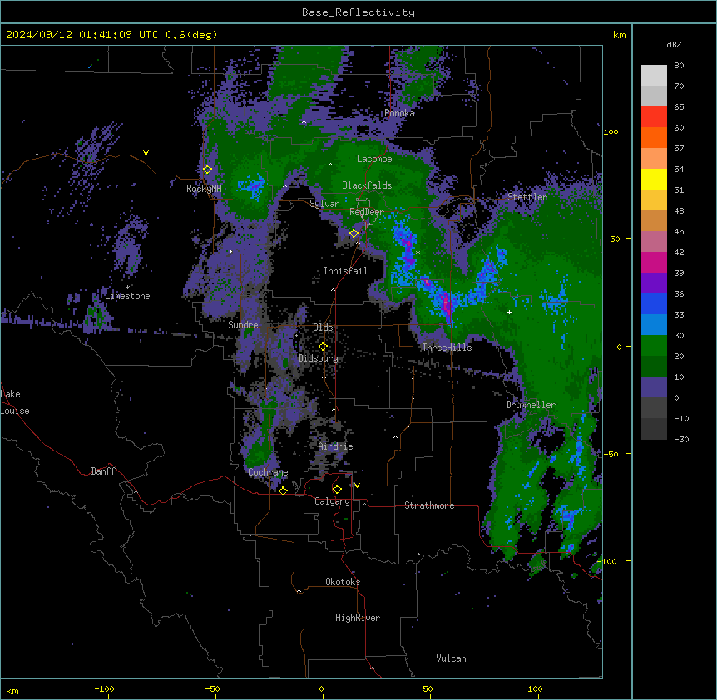Click the yellow diamond marker near RockyMH
The width and height of the screenshot is (717, 700).
(208, 170)
